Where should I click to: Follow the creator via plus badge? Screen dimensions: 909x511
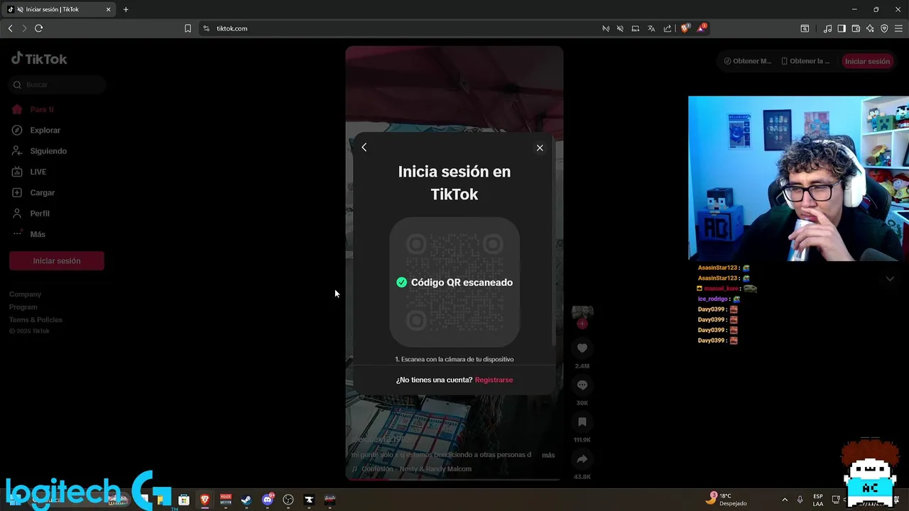582,324
